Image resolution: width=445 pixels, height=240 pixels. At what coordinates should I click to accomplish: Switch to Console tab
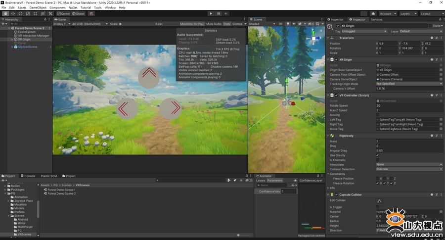pyautogui.click(x=28, y=176)
